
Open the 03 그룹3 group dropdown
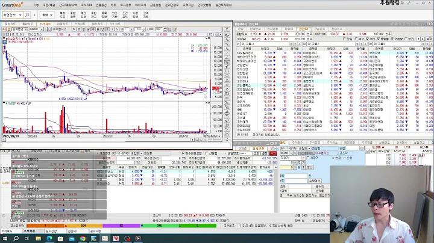coord(423,44)
